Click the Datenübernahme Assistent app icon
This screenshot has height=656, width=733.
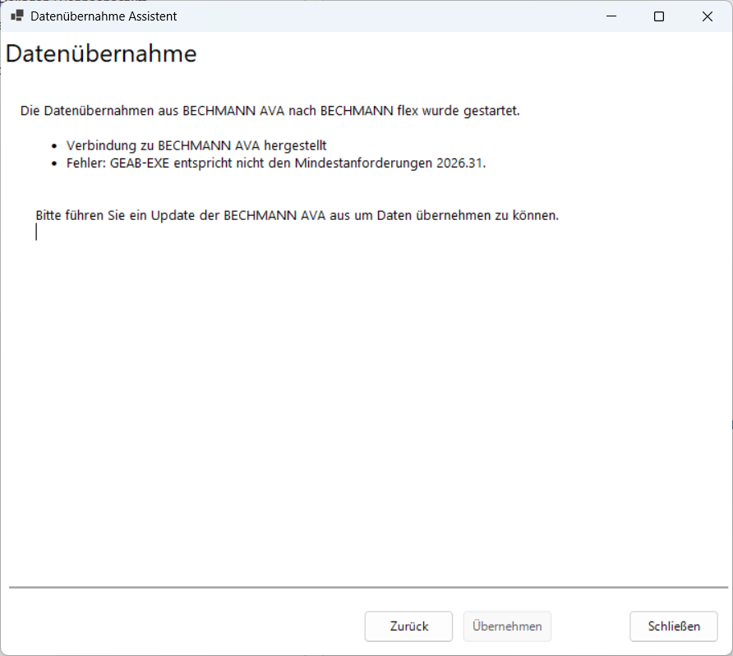click(x=16, y=16)
